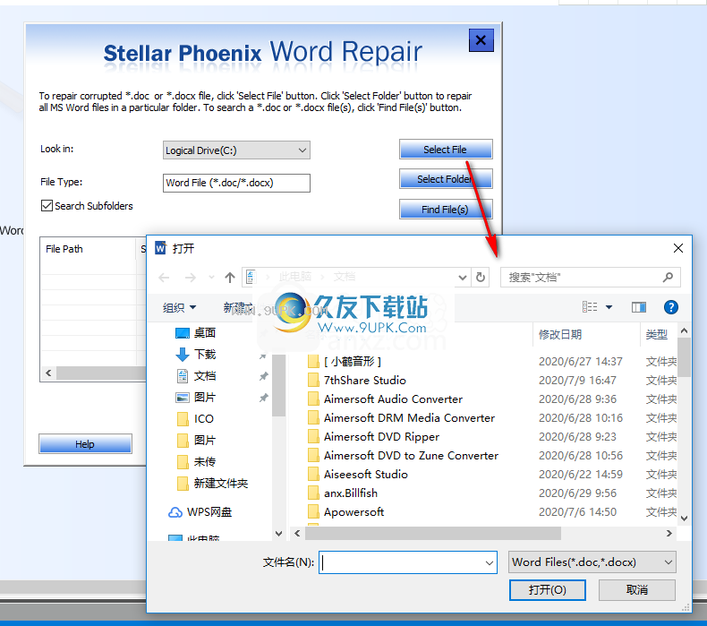Change the view layout icon
This screenshot has height=626, width=707.
590,307
